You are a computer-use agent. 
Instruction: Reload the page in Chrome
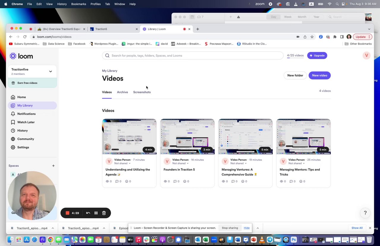pyautogui.click(x=25, y=37)
